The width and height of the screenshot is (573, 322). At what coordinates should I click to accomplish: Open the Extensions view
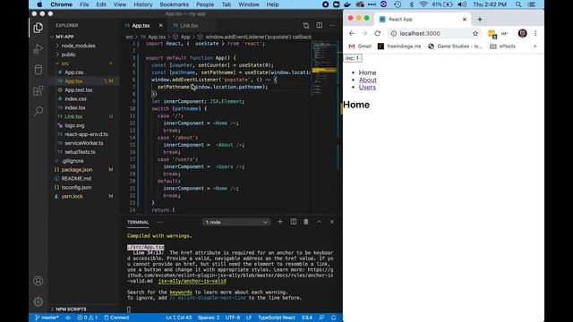coord(38,90)
